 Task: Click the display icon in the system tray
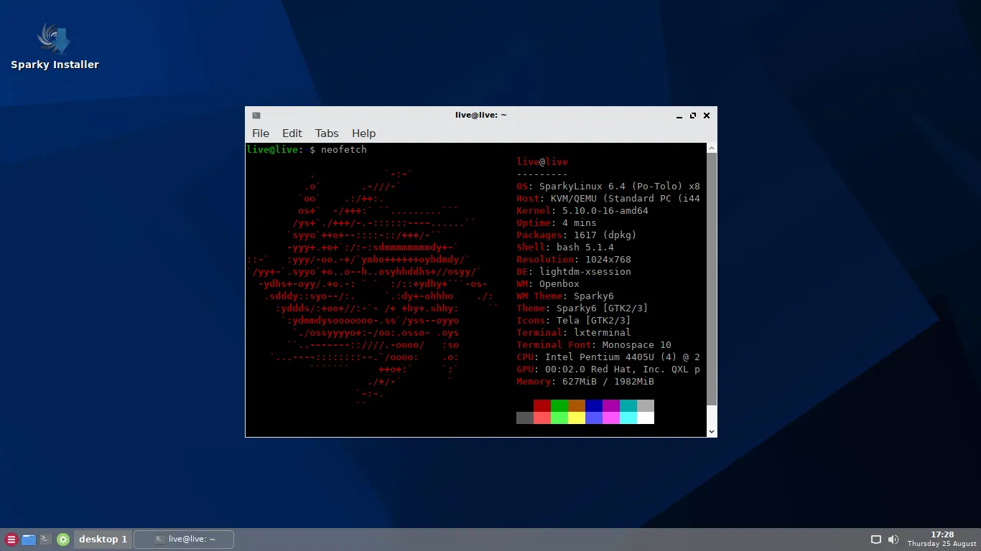[x=876, y=539]
